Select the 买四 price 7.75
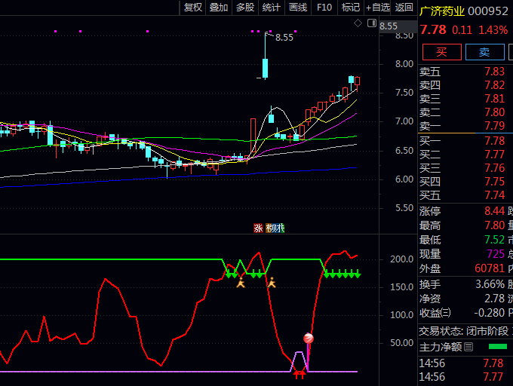The width and height of the screenshot is (513, 386). [494, 182]
